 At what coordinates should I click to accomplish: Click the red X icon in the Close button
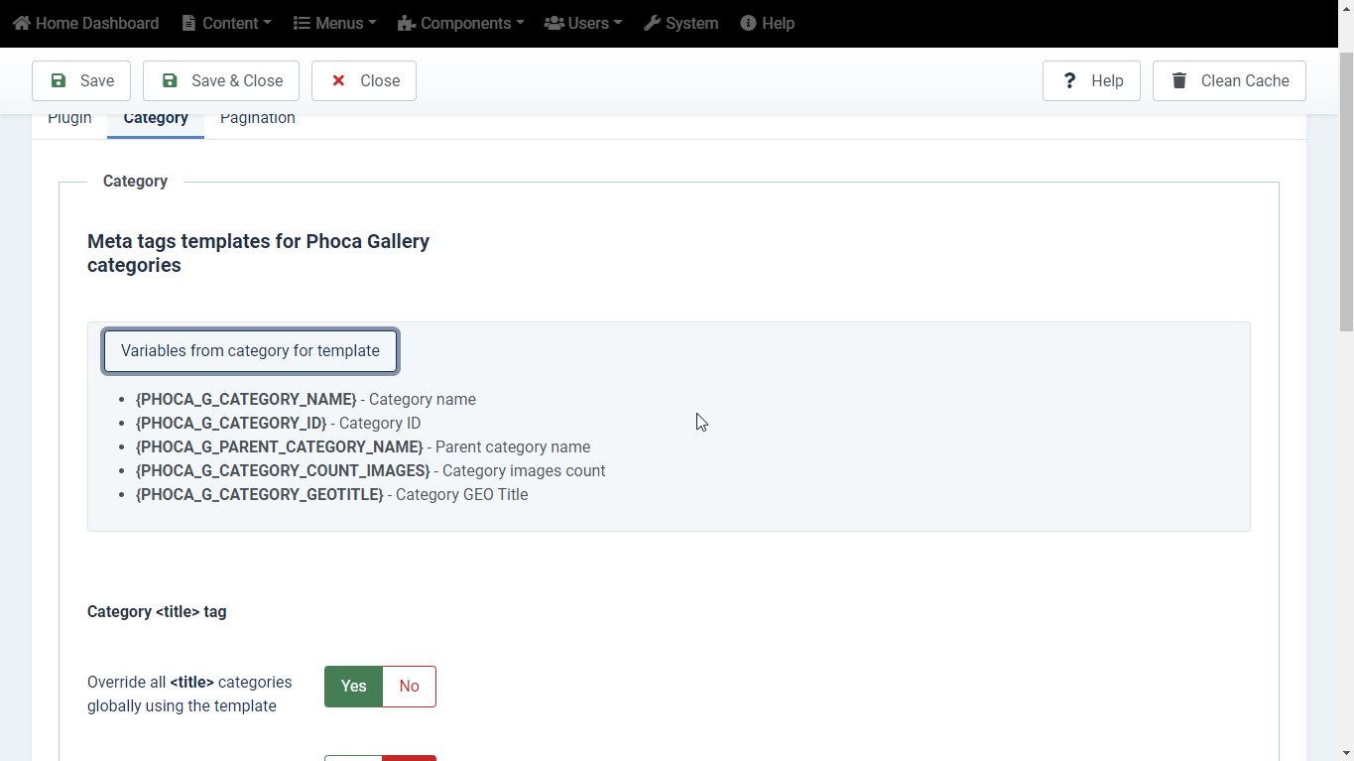[338, 81]
